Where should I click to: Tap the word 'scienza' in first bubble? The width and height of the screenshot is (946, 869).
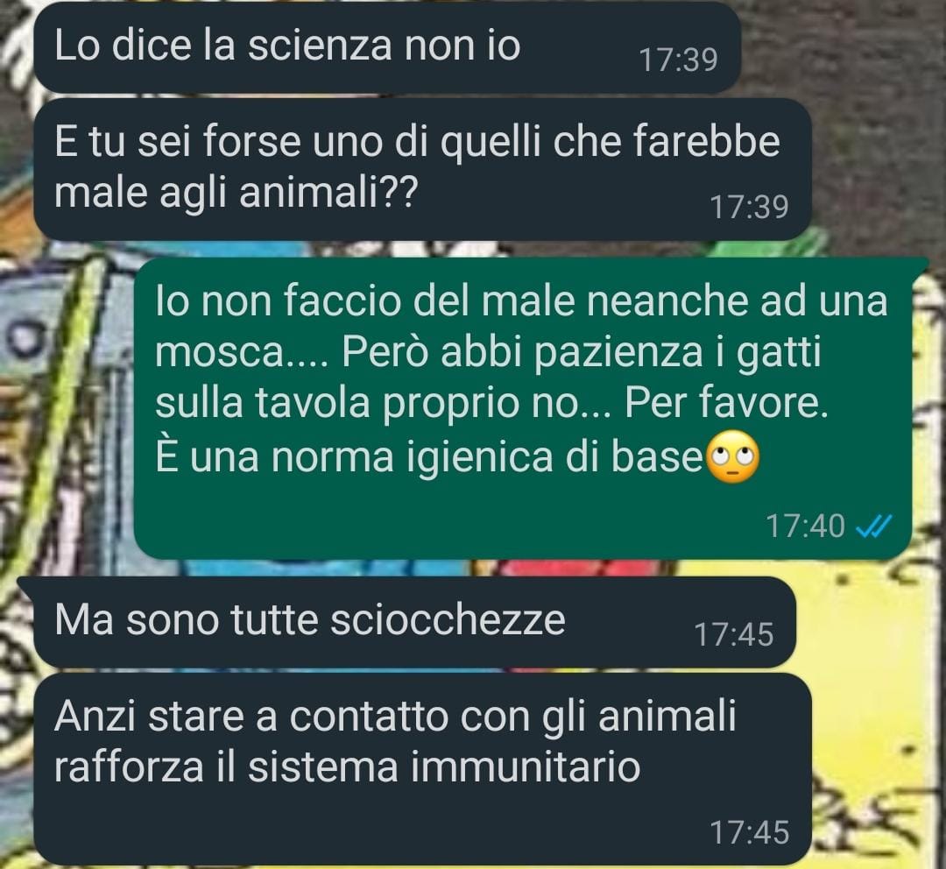320,46
